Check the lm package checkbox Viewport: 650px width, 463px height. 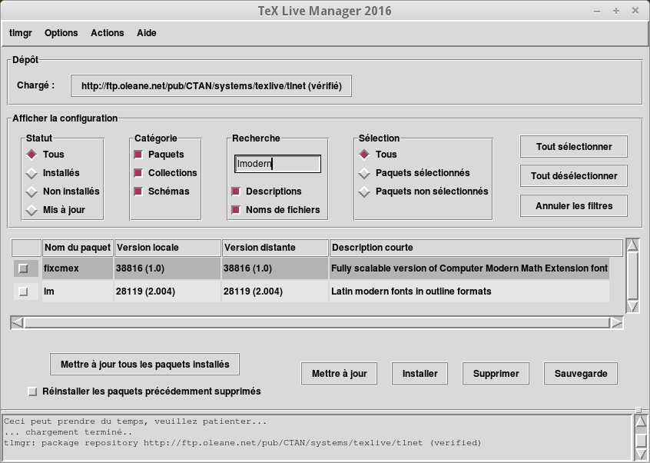pyautogui.click(x=23, y=292)
